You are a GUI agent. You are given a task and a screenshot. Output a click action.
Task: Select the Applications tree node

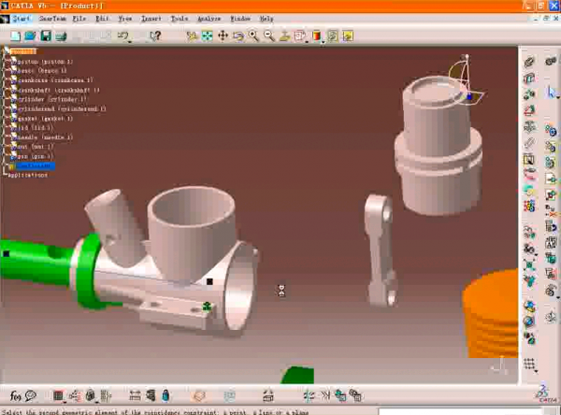pyautogui.click(x=27, y=176)
